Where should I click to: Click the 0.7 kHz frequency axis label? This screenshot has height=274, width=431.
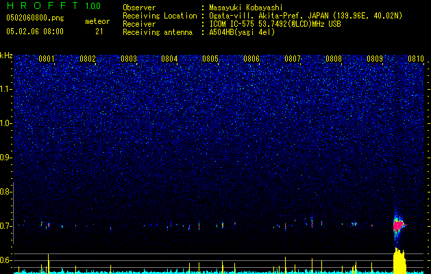click(x=5, y=226)
